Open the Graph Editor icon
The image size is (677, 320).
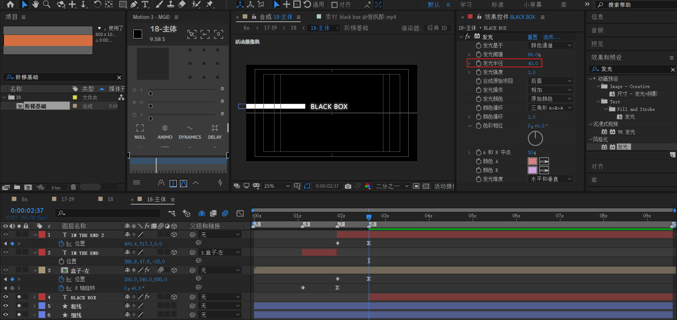[240, 213]
